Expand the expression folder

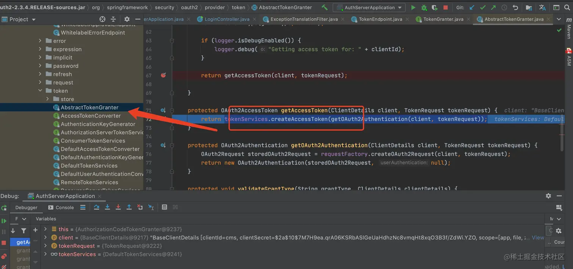pos(40,49)
